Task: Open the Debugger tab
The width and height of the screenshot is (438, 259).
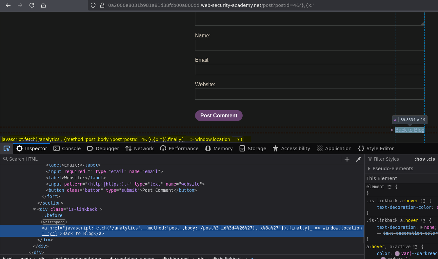Action: (x=103, y=149)
